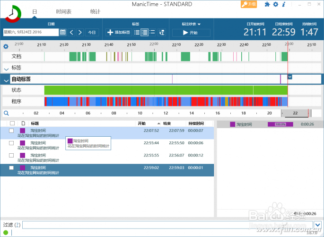324x237 pixels.
Task: Toggle the select-all header checkbox
Action: point(12,123)
